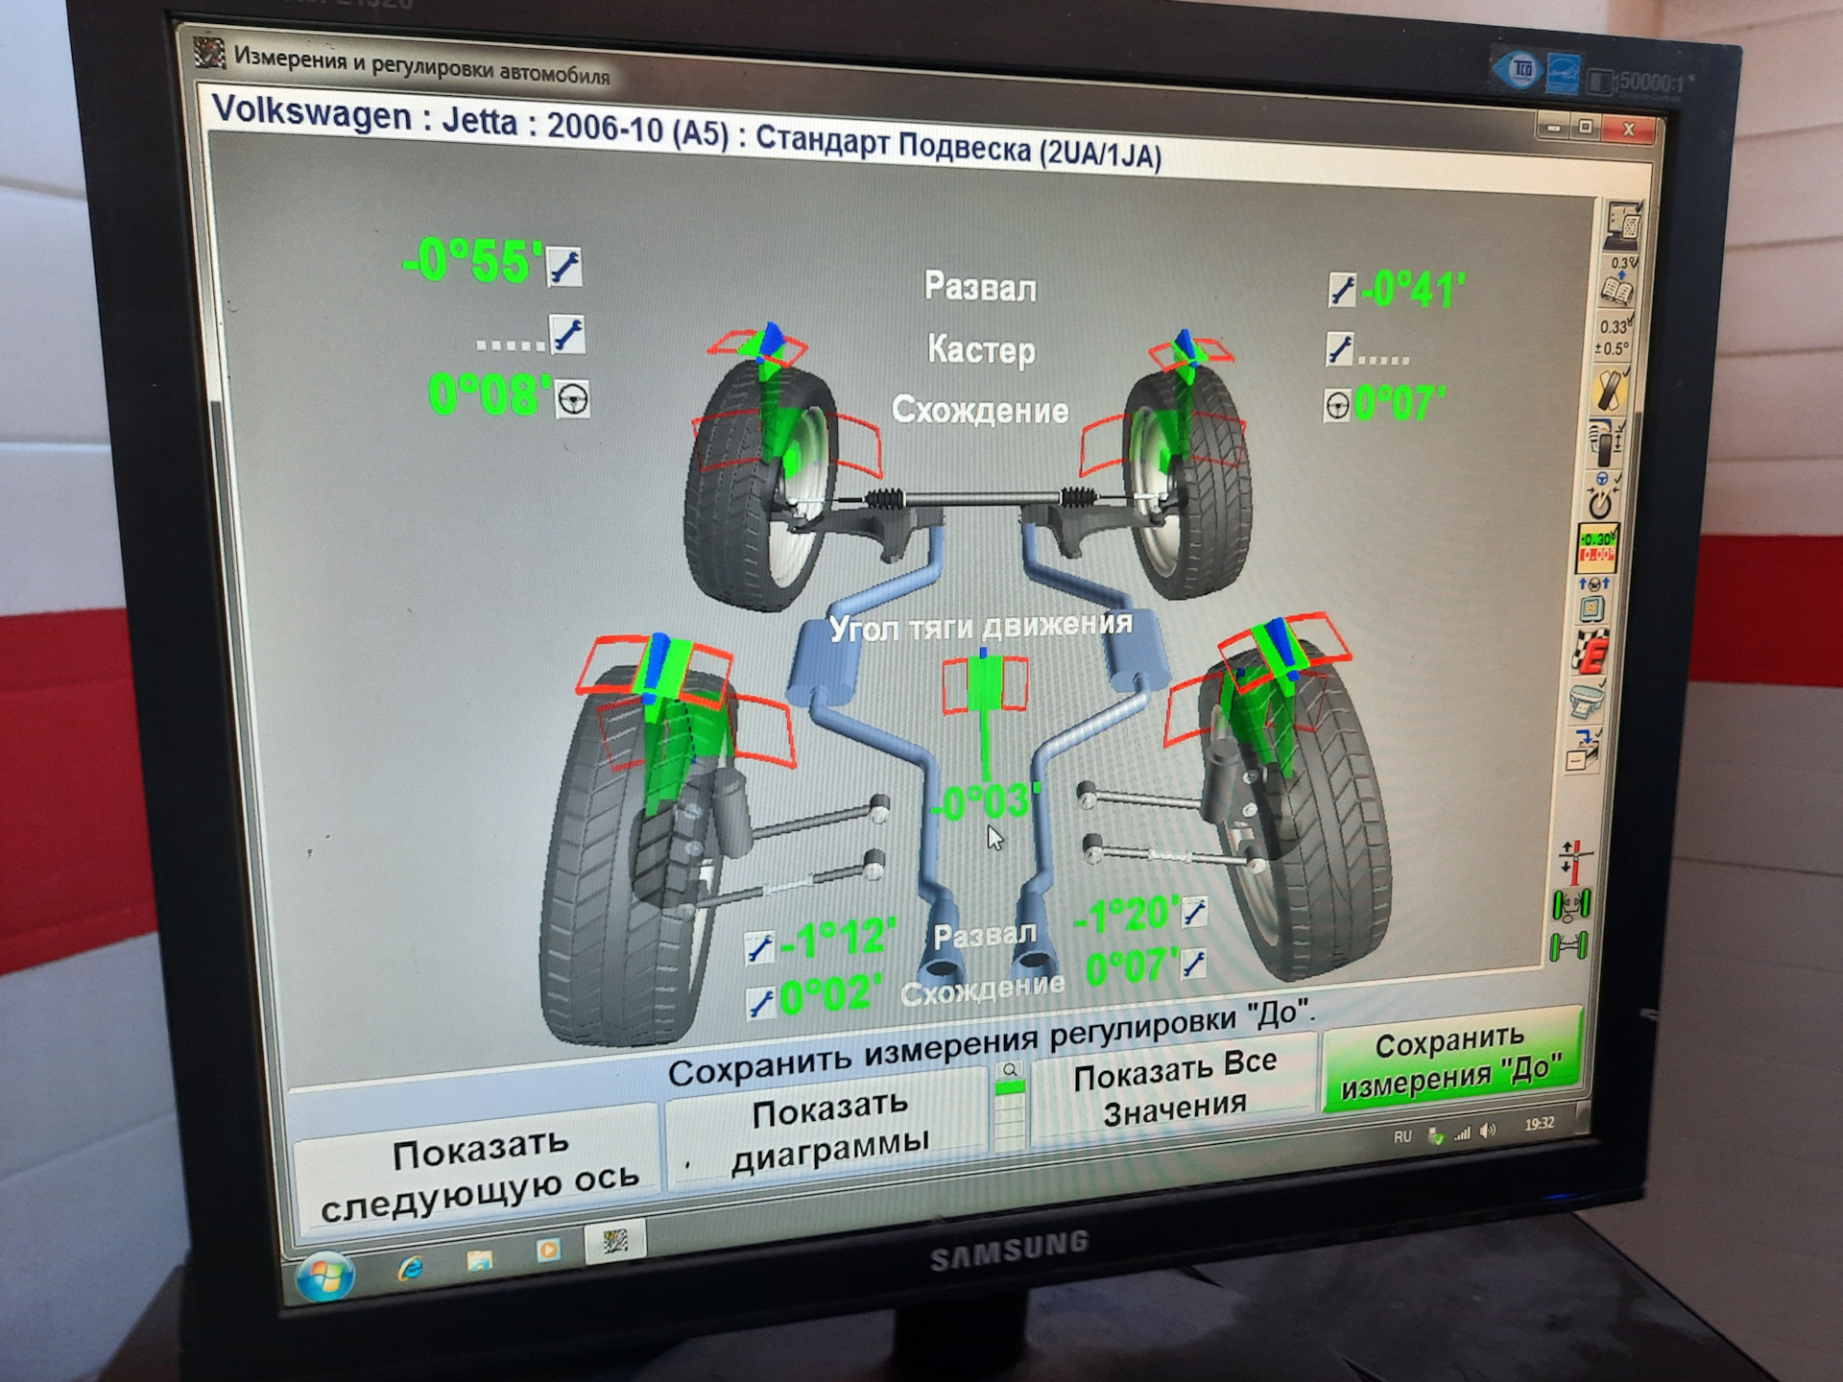Toggle the wrench next to -0°55' camber
1843x1382 pixels.
tap(564, 266)
